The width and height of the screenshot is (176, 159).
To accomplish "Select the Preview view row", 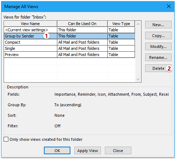I will [69, 55].
